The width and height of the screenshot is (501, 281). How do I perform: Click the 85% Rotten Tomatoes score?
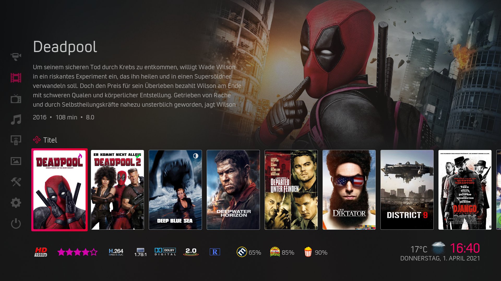[x=288, y=252]
